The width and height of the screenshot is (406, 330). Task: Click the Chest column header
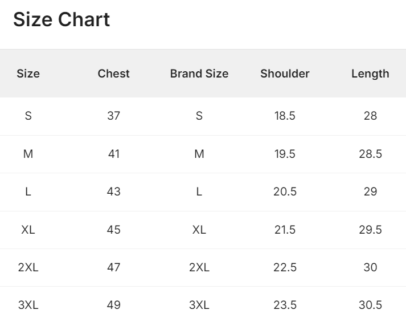(114, 74)
